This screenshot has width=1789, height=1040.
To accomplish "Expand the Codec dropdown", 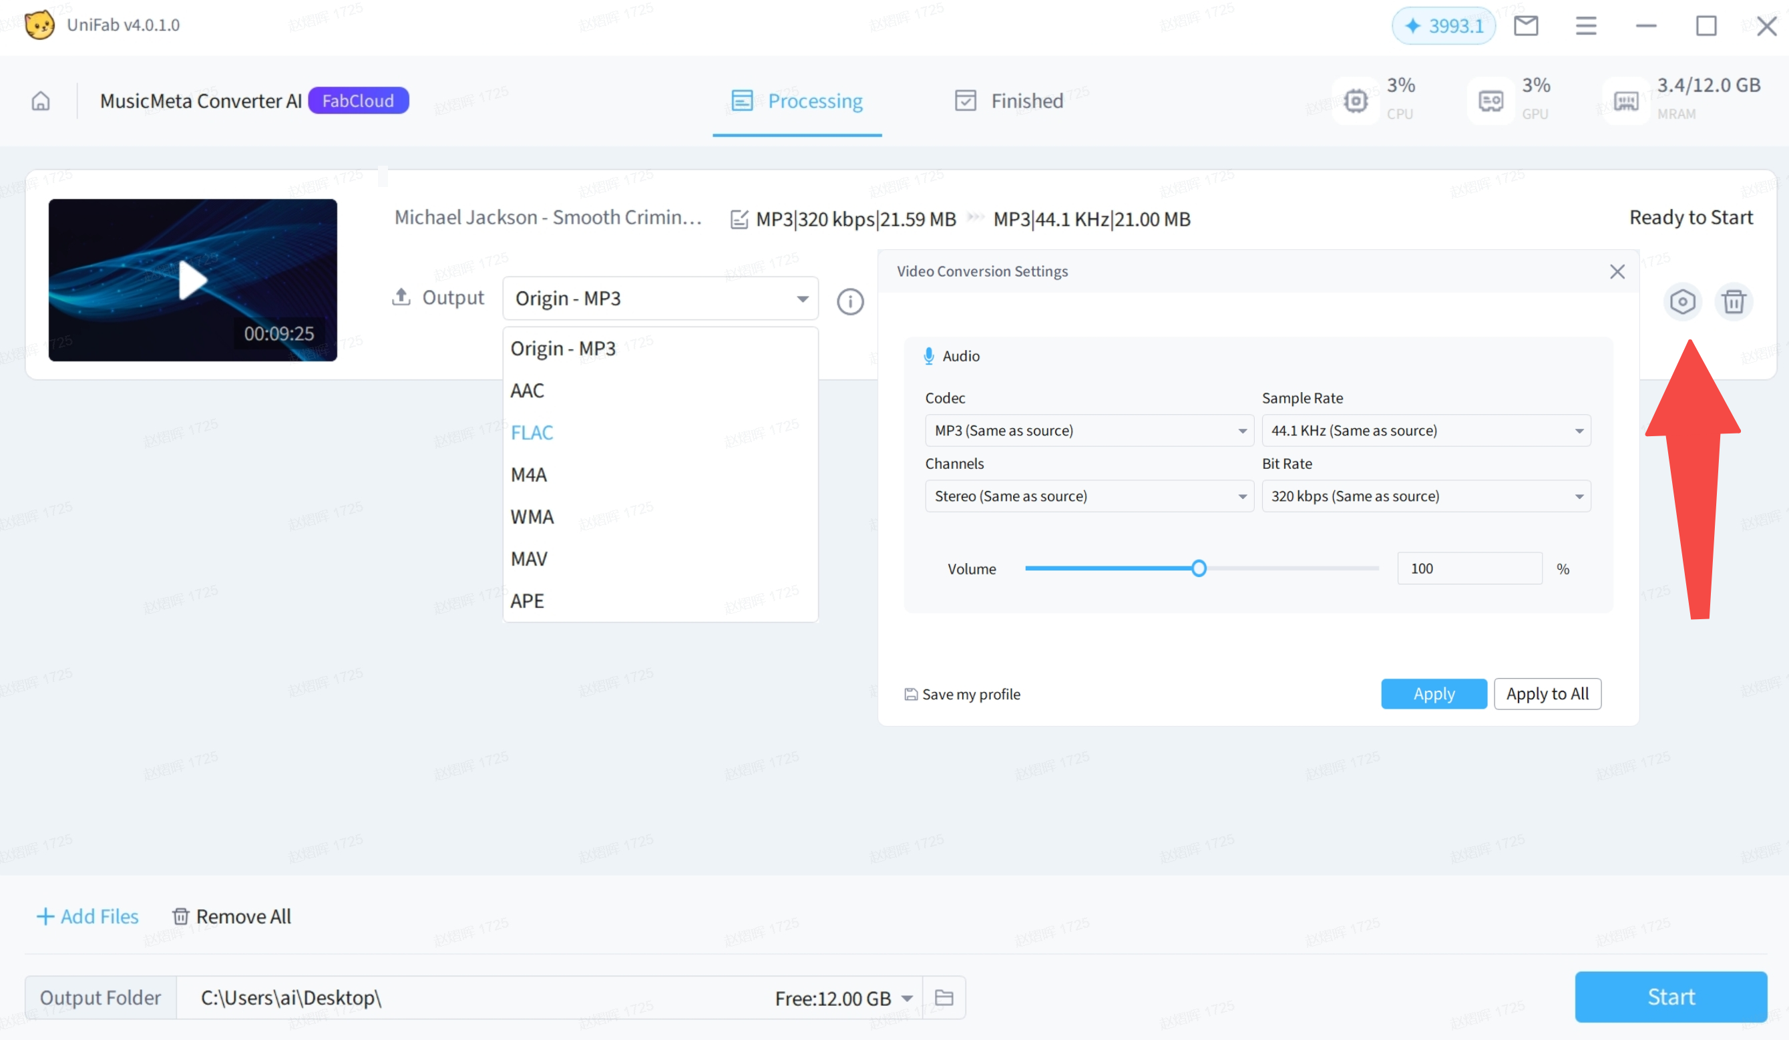I will pos(1089,430).
